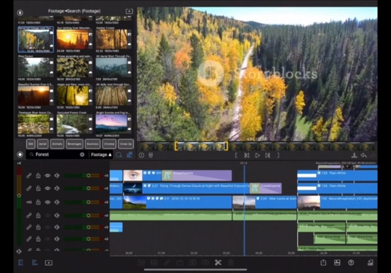Toggle the second blue list icon in the bottom left
The height and width of the screenshot is (273, 391).
[34, 263]
